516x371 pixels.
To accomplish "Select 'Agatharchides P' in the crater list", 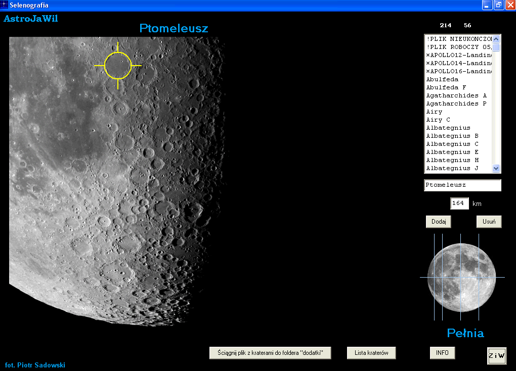I will pyautogui.click(x=459, y=104).
